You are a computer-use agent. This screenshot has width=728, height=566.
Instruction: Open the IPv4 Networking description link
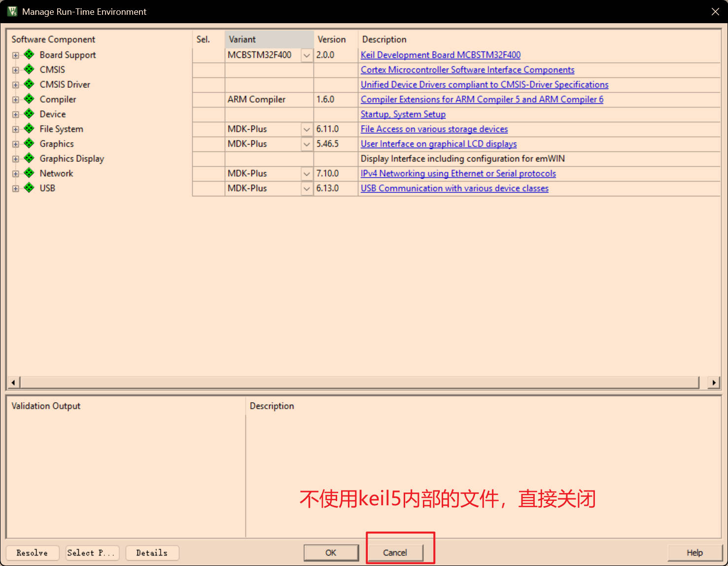[x=458, y=174]
